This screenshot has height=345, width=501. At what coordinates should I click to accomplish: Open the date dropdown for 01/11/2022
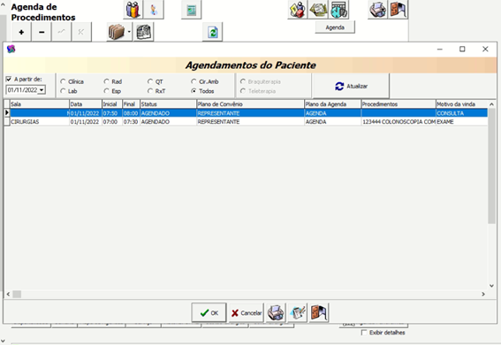42,90
